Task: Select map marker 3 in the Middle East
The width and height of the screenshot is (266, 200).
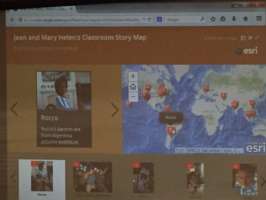Action: [x=223, y=95]
